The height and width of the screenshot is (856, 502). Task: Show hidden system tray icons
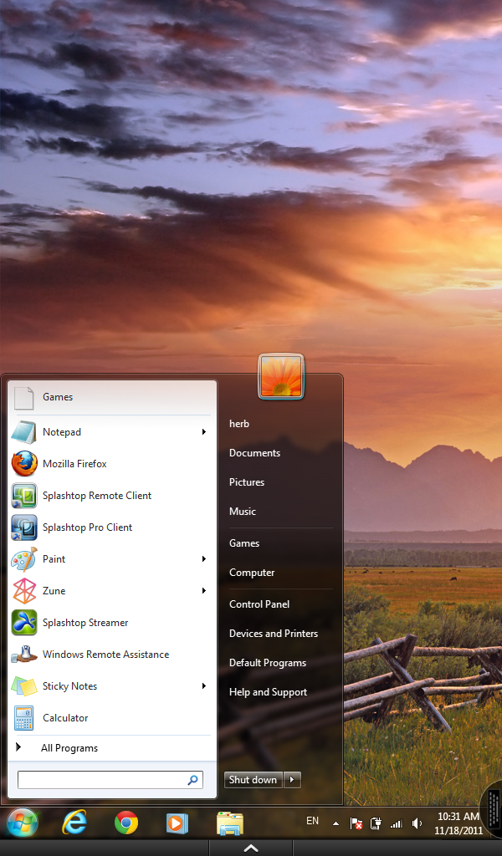pyautogui.click(x=336, y=823)
